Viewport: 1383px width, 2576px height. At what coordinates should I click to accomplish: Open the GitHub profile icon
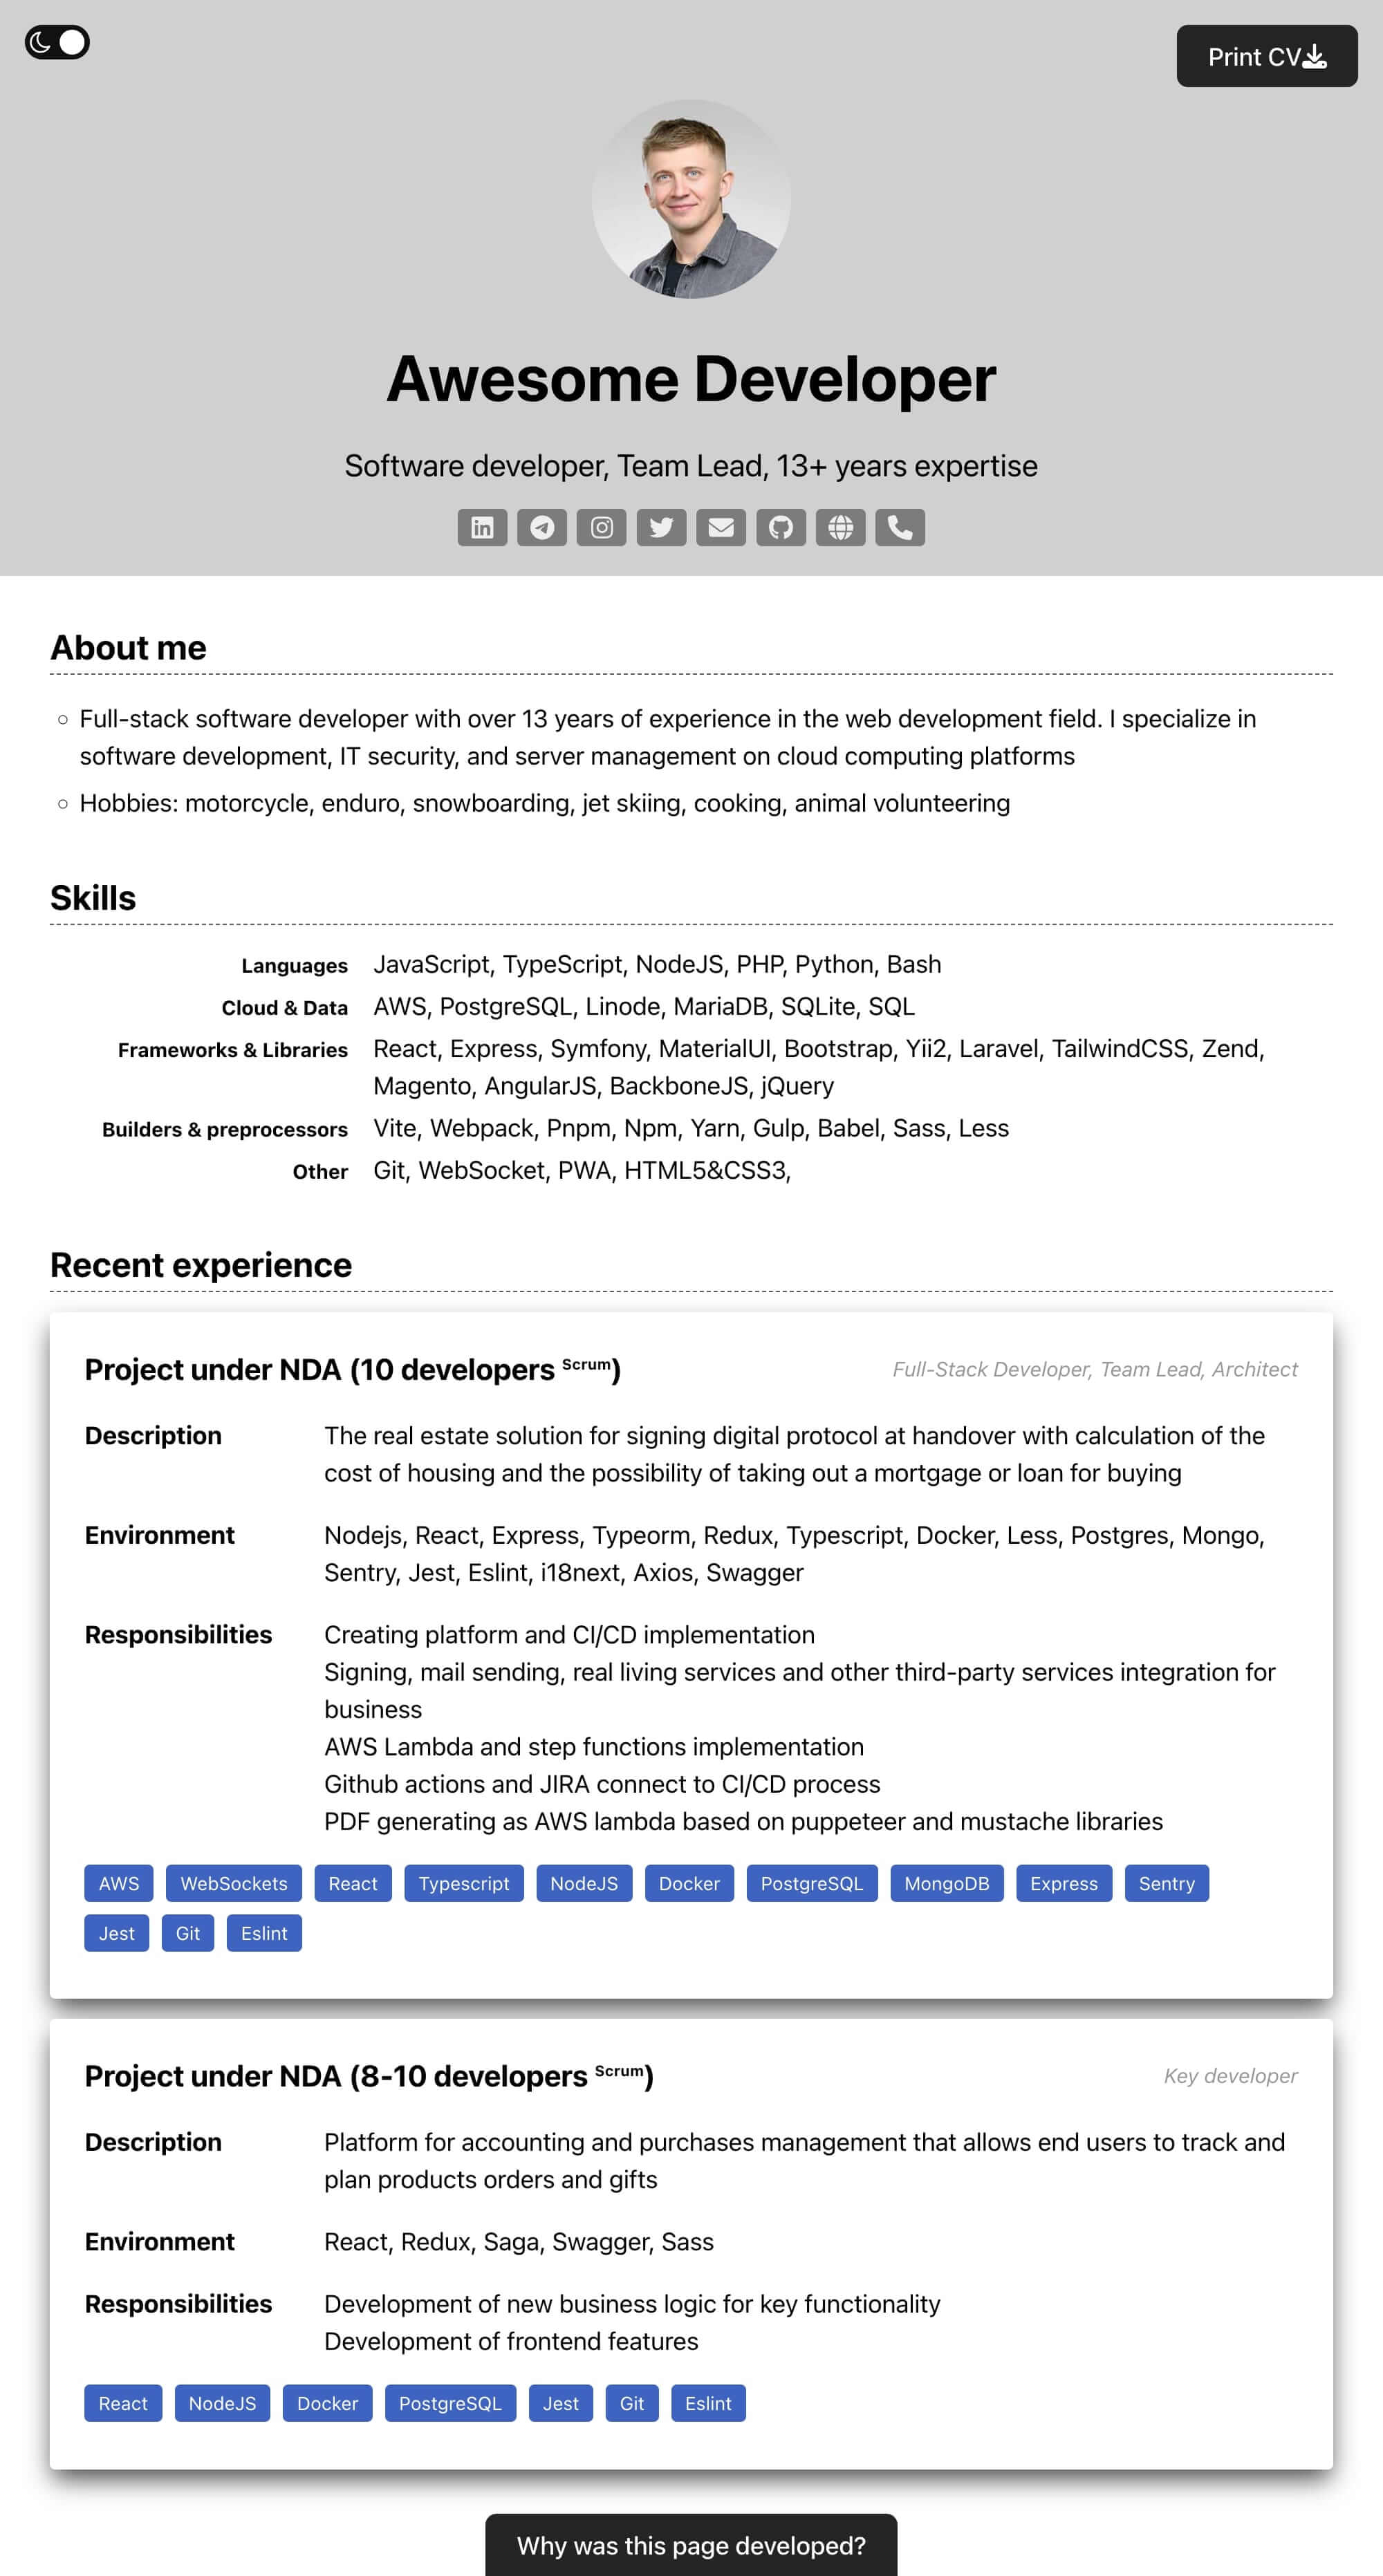(779, 526)
